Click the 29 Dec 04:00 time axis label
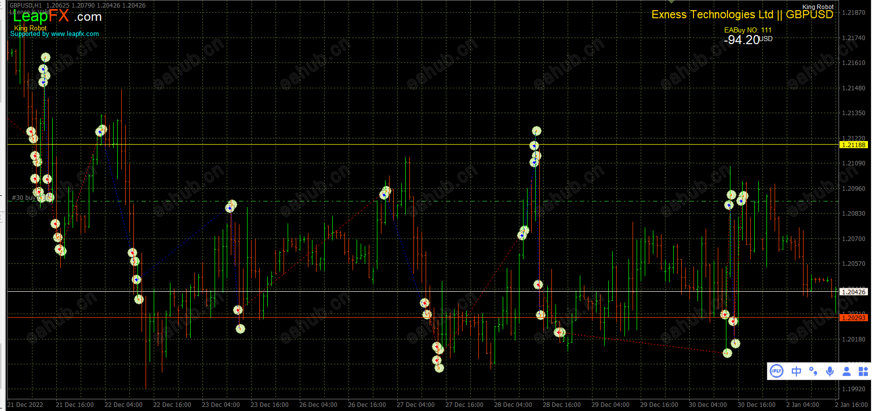Viewport: 872px width, 411px height. coord(611,405)
